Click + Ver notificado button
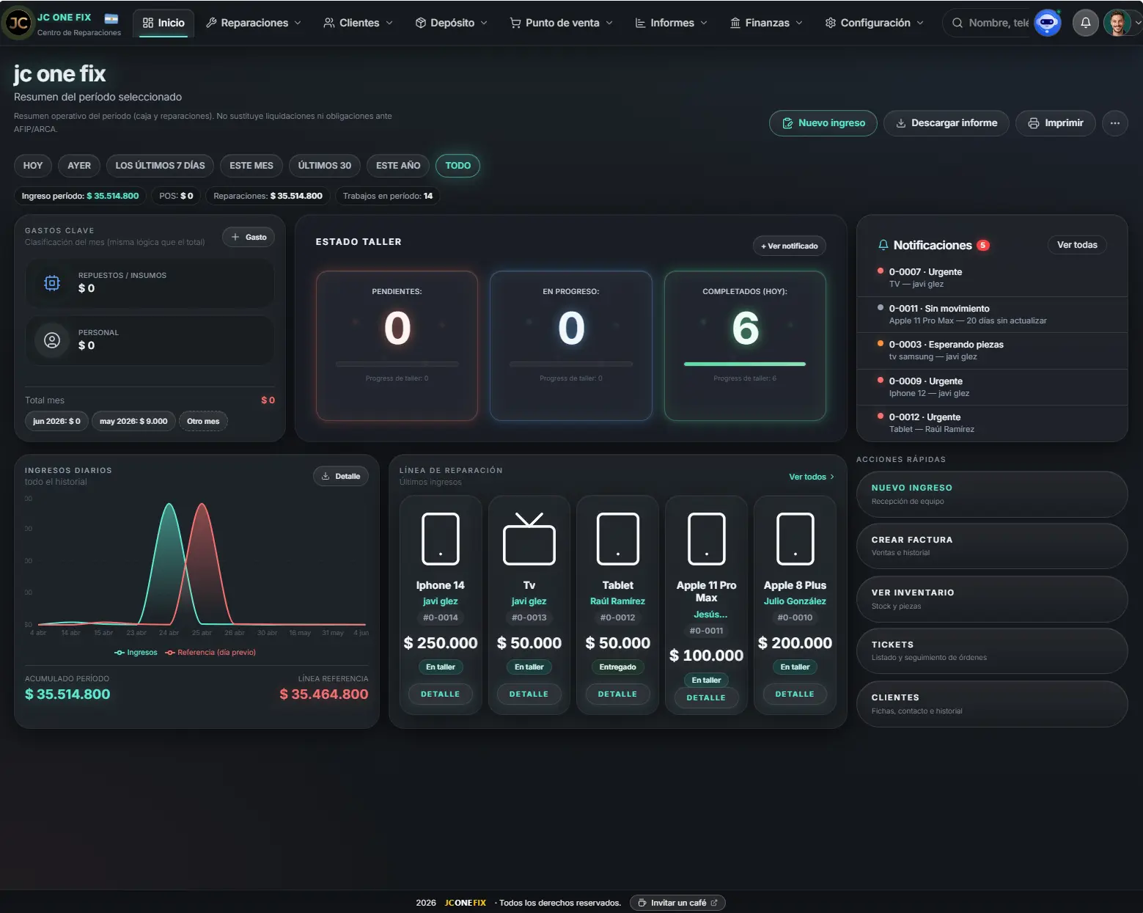 pyautogui.click(x=790, y=246)
